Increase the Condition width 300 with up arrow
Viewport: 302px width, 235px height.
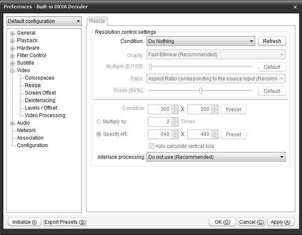pyautogui.click(x=175, y=107)
